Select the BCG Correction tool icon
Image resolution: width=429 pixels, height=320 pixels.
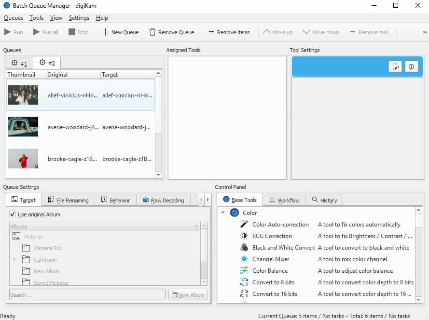click(244, 236)
